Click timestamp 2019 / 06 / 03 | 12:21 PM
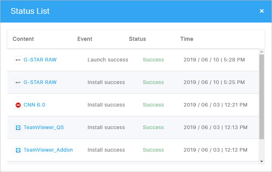The height and width of the screenshot is (172, 272). pyautogui.click(x=215, y=105)
